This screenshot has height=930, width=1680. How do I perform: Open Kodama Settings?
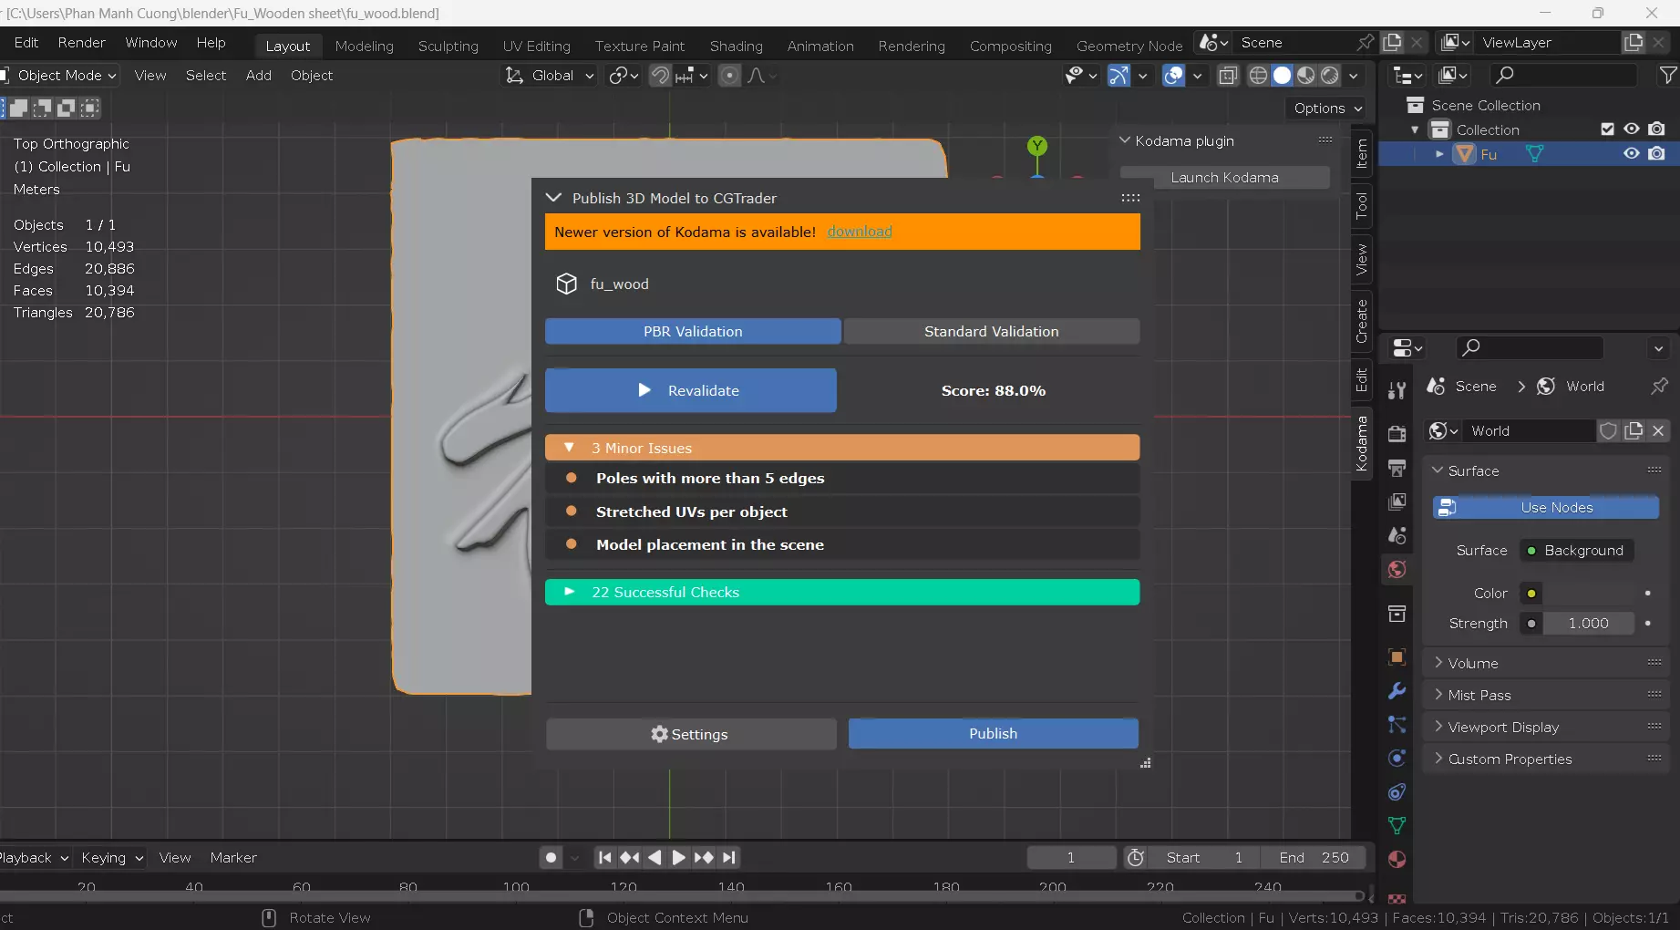691,734
